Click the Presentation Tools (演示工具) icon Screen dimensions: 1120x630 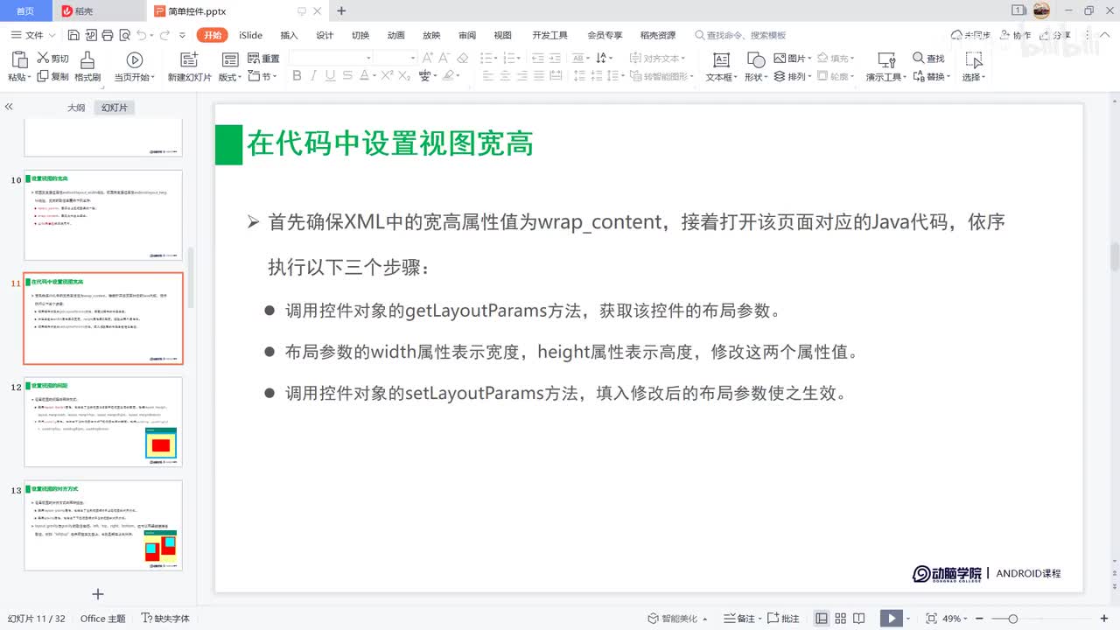point(886,59)
